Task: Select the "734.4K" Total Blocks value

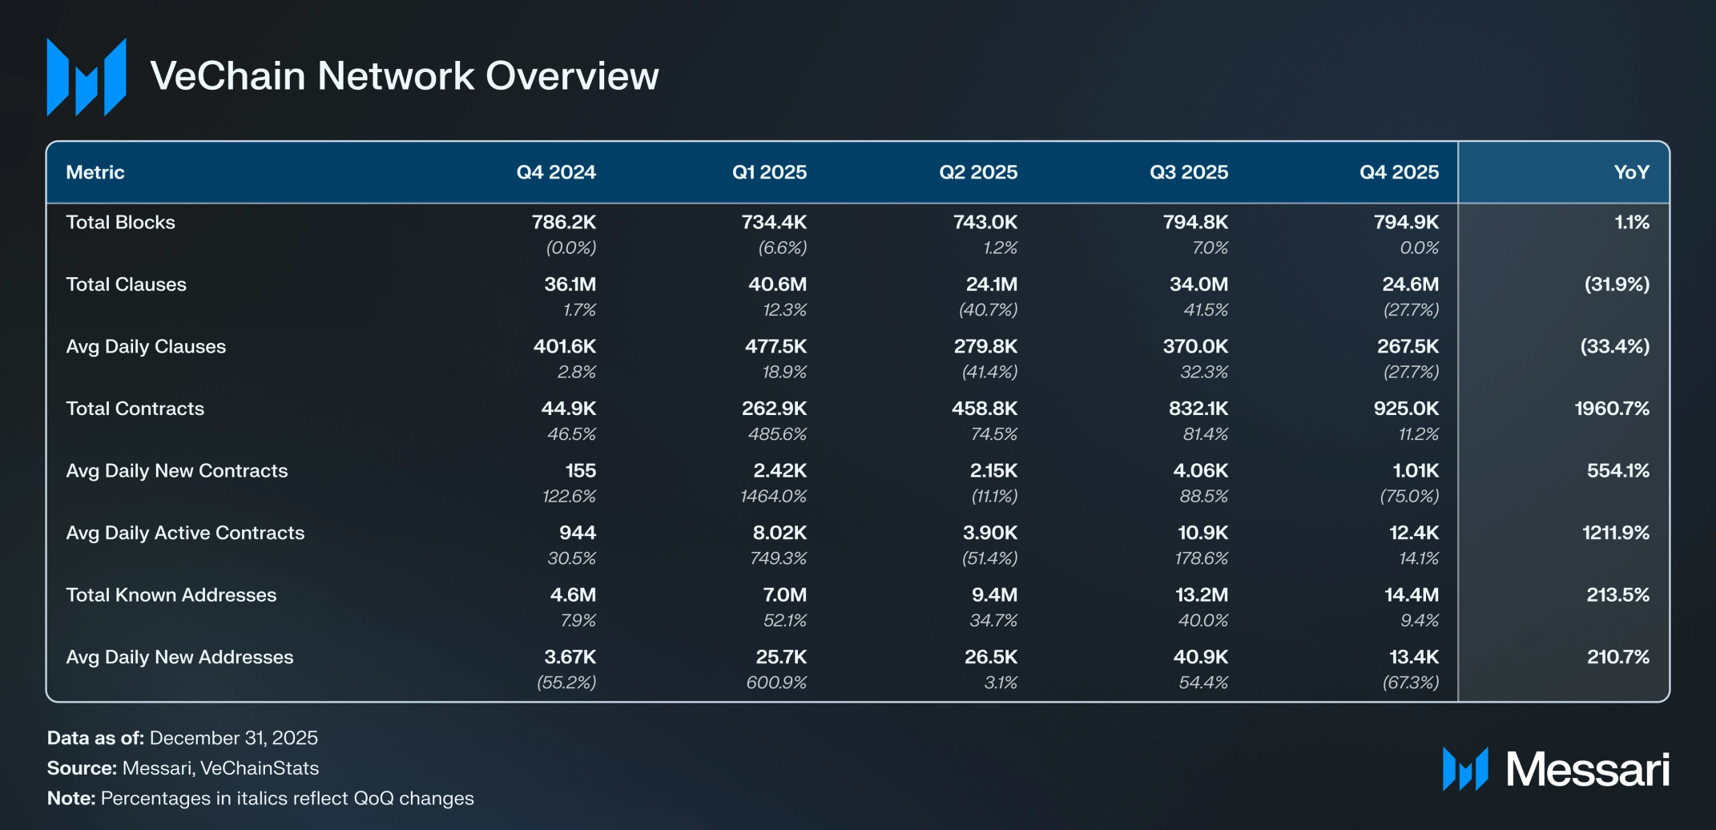Action: (x=774, y=222)
